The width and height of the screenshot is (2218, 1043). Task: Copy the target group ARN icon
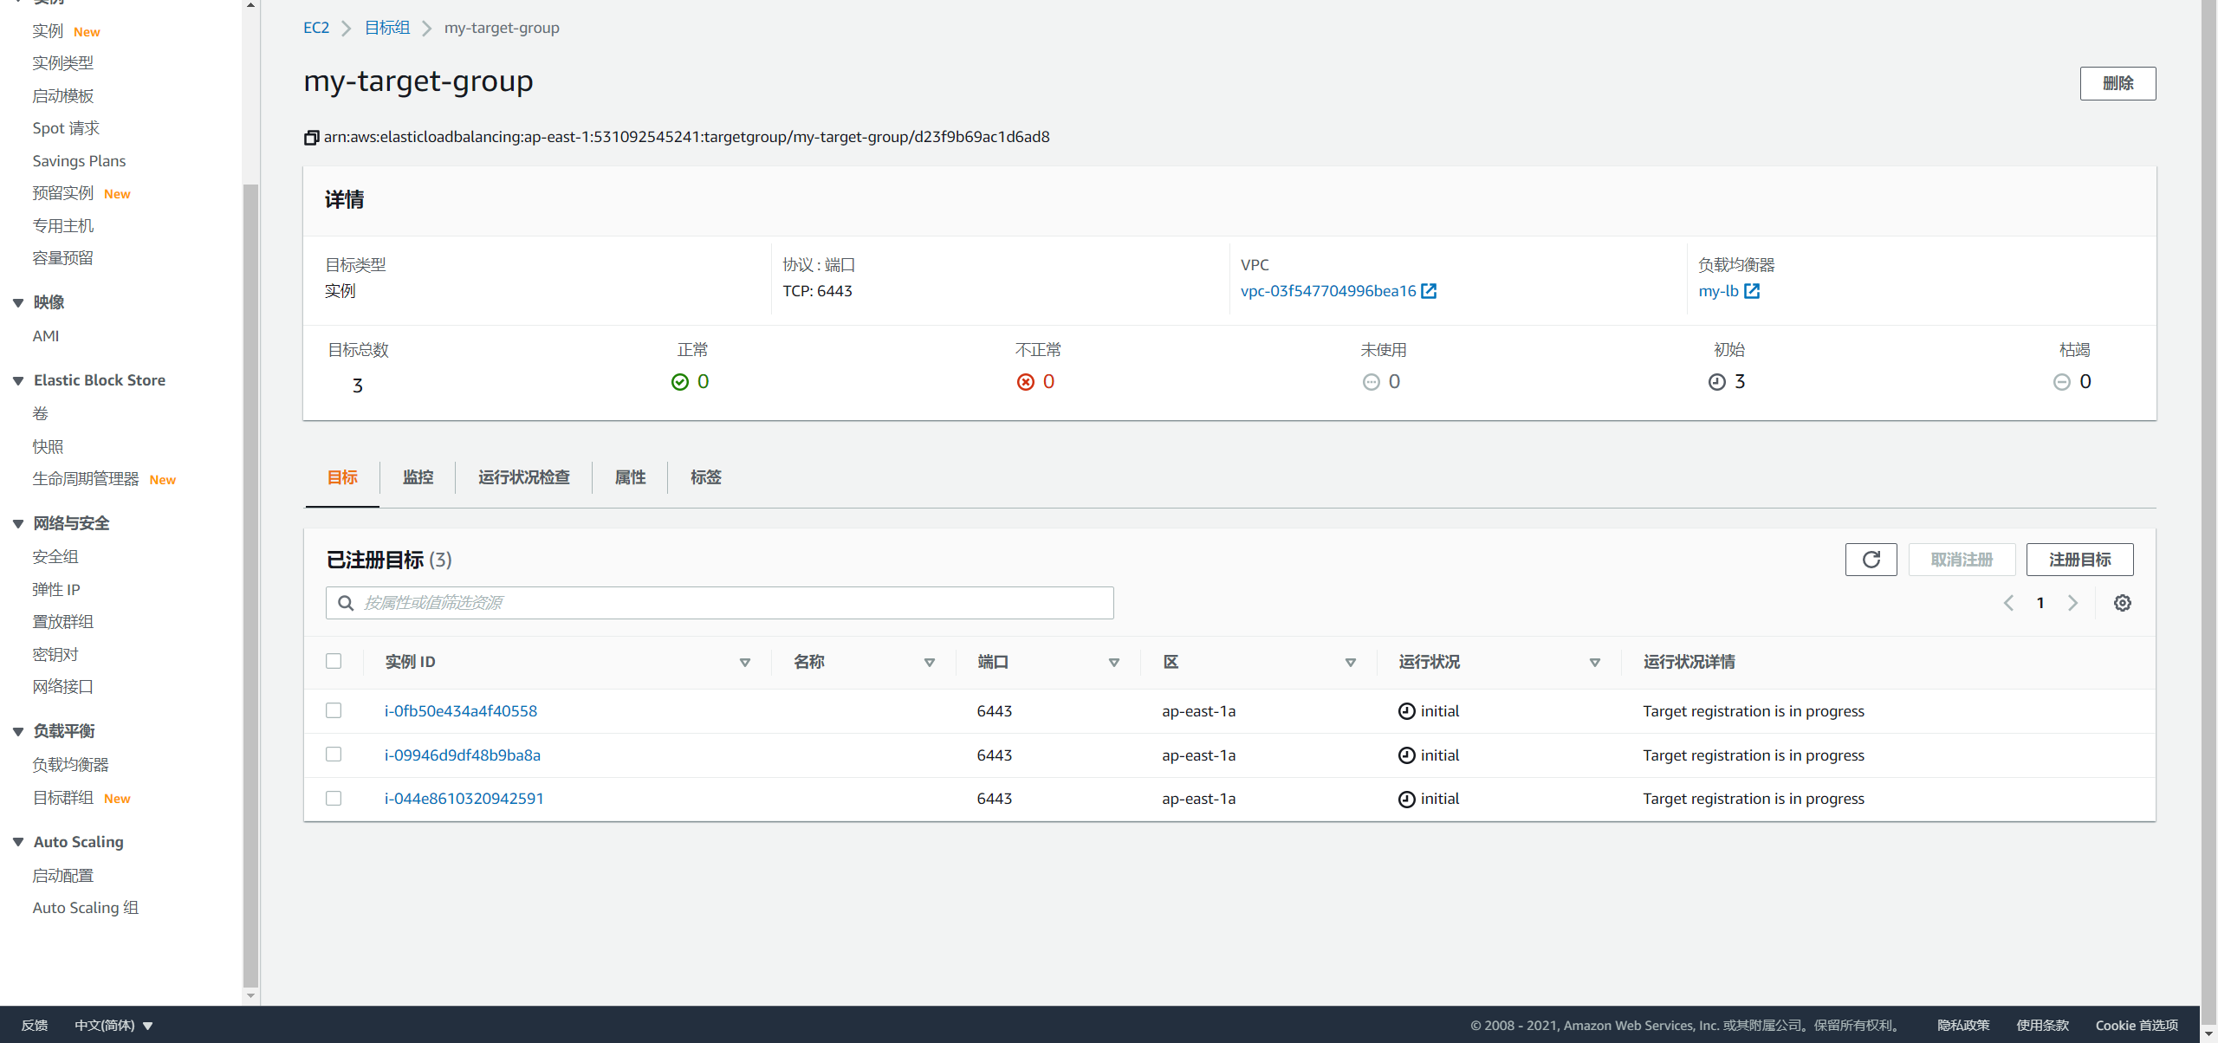point(312,138)
